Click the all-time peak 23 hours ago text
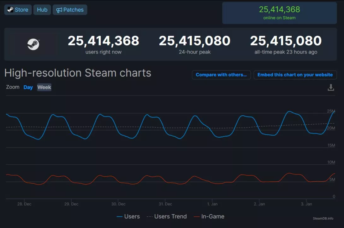The image size is (344, 228). point(286,52)
